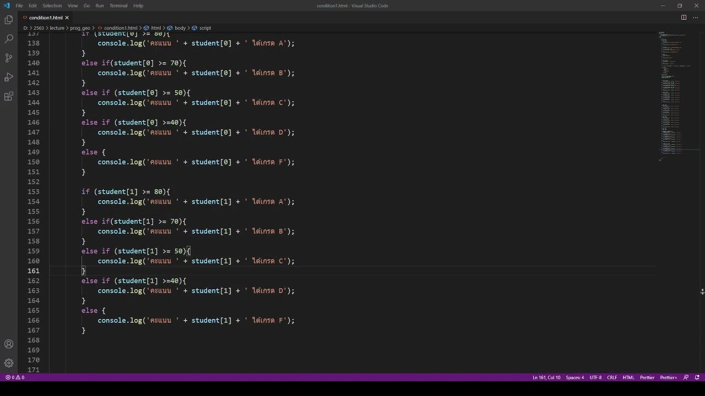Close the condition1.html tab
705x396 pixels.
[67, 18]
